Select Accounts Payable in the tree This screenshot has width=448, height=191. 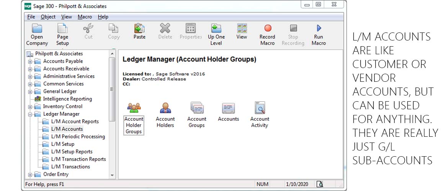click(x=63, y=61)
